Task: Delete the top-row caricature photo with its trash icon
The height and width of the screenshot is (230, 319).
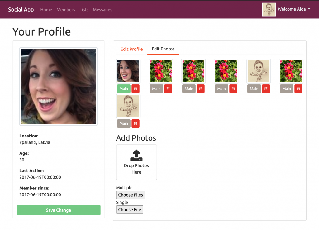Action: (x=266, y=89)
